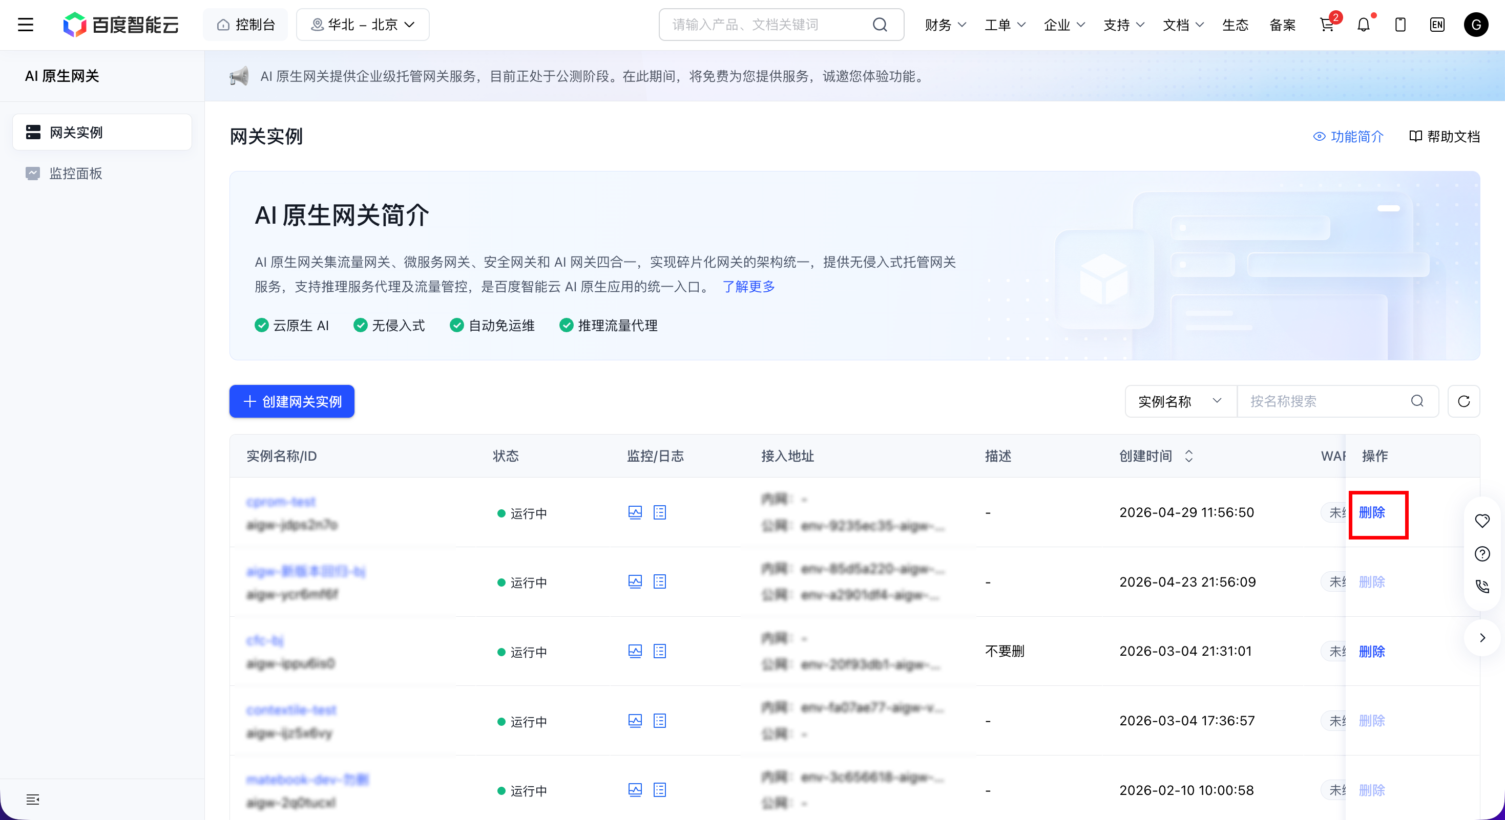Open monitoring for instance created 2026-04-29 11:56:50

(x=635, y=512)
